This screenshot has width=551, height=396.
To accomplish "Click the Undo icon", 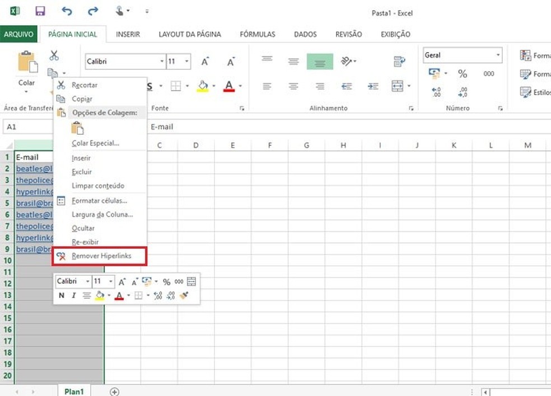I will [x=66, y=11].
